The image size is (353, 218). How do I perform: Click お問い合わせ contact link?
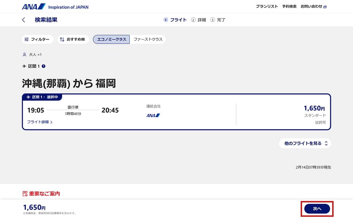coord(312,6)
